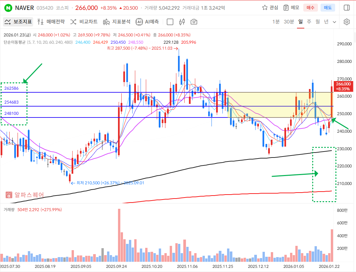The image size is (356, 272).
Task: Click the 단순이동평균 indicator legend label
Action: click(x=14, y=42)
